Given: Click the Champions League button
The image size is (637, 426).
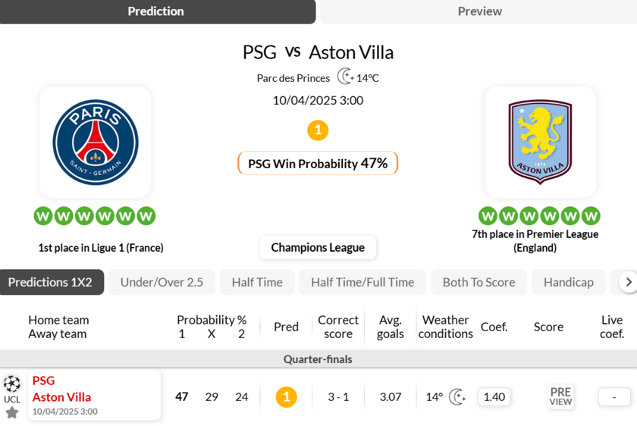Looking at the screenshot, I should point(318,247).
